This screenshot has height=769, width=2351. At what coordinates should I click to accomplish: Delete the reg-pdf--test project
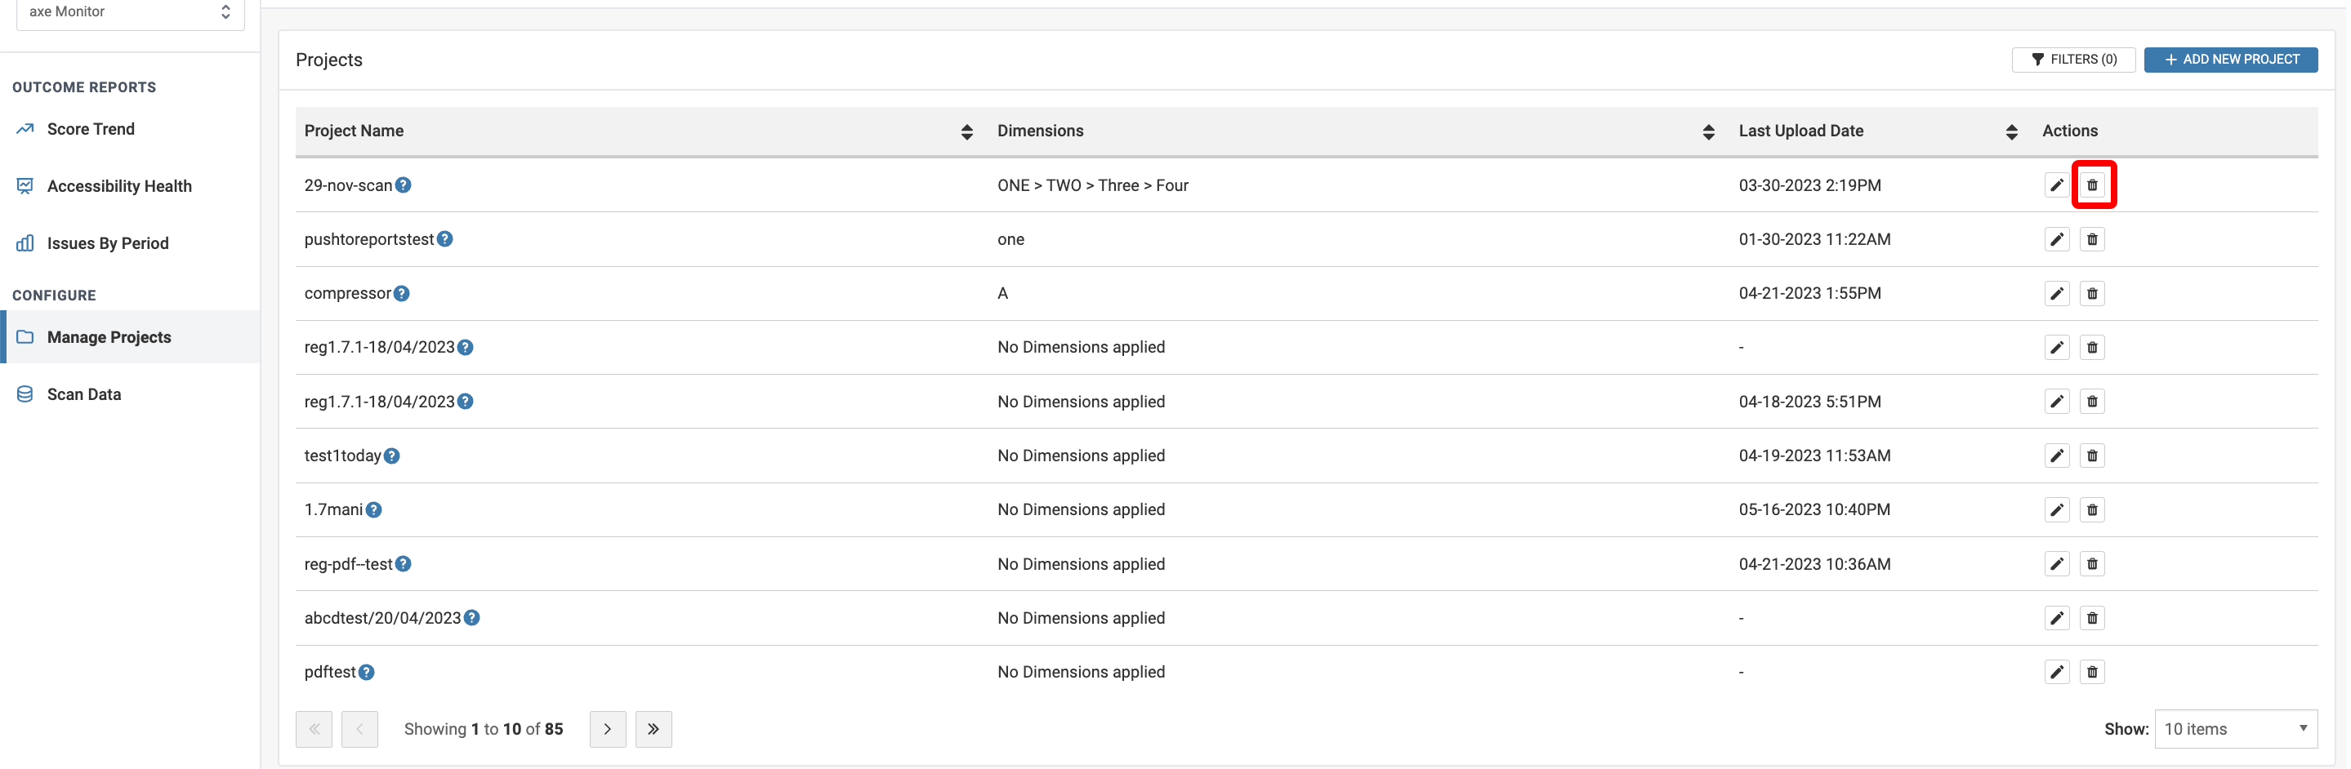tap(2092, 565)
